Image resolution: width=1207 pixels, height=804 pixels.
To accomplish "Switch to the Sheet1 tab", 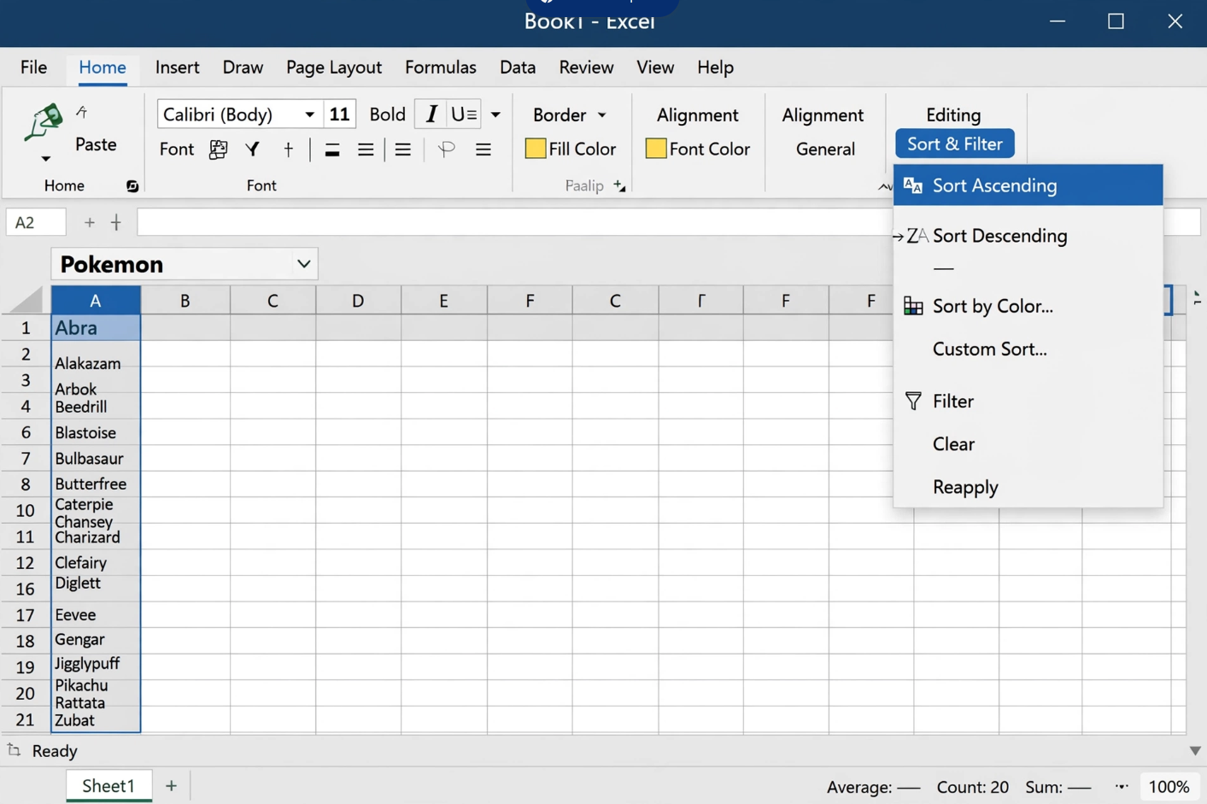I will pyautogui.click(x=108, y=786).
